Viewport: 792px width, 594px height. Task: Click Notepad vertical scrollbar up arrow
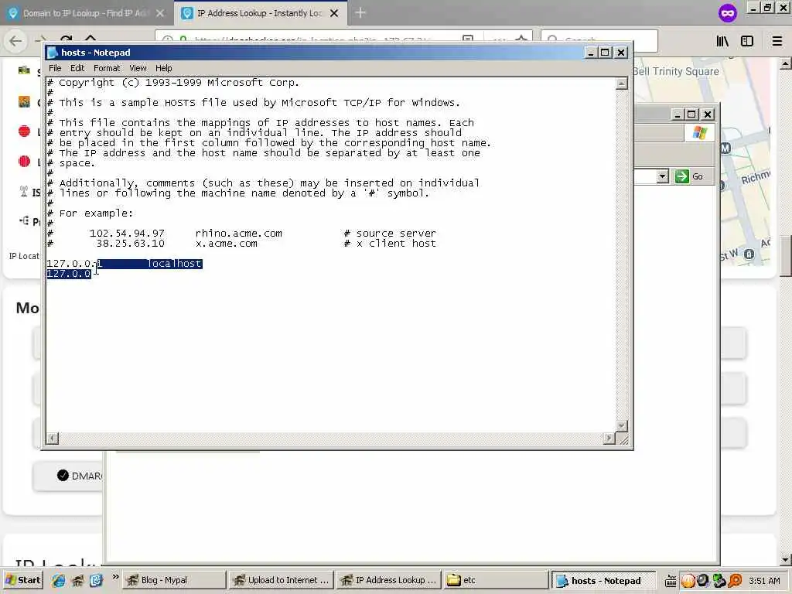(622, 84)
